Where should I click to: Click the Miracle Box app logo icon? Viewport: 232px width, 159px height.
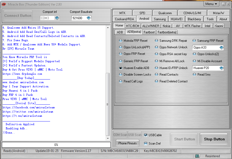click(x=3, y=4)
